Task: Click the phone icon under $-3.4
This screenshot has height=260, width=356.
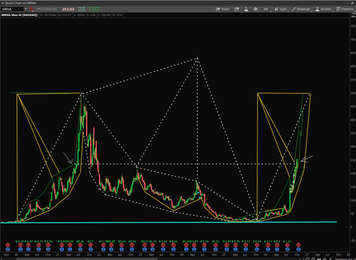Action: (278, 245)
